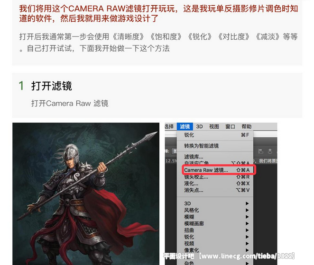Image resolution: width=314 pixels, height=265 pixels.
Task: Expand the 3D submenu arrow
Action: click(x=247, y=203)
